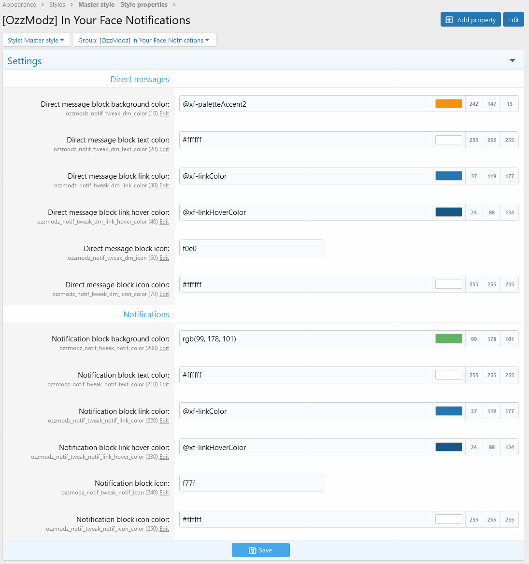Open the Group: In Your Face Notifications dropdown
The height and width of the screenshot is (564, 529).
coord(144,40)
